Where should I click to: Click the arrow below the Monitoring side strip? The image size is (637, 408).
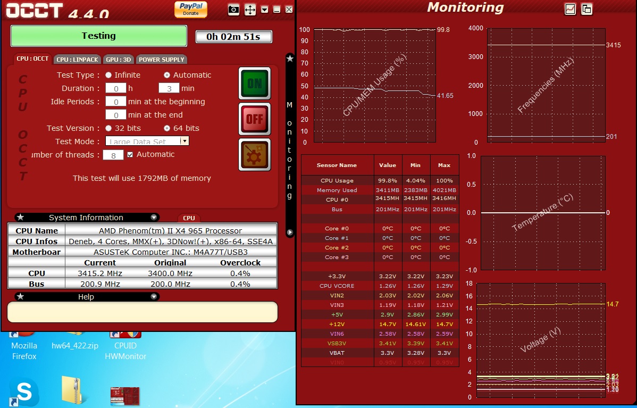[290, 232]
